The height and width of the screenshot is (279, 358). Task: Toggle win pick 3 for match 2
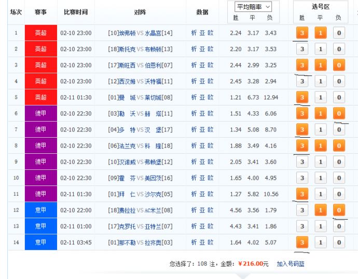point(302,49)
